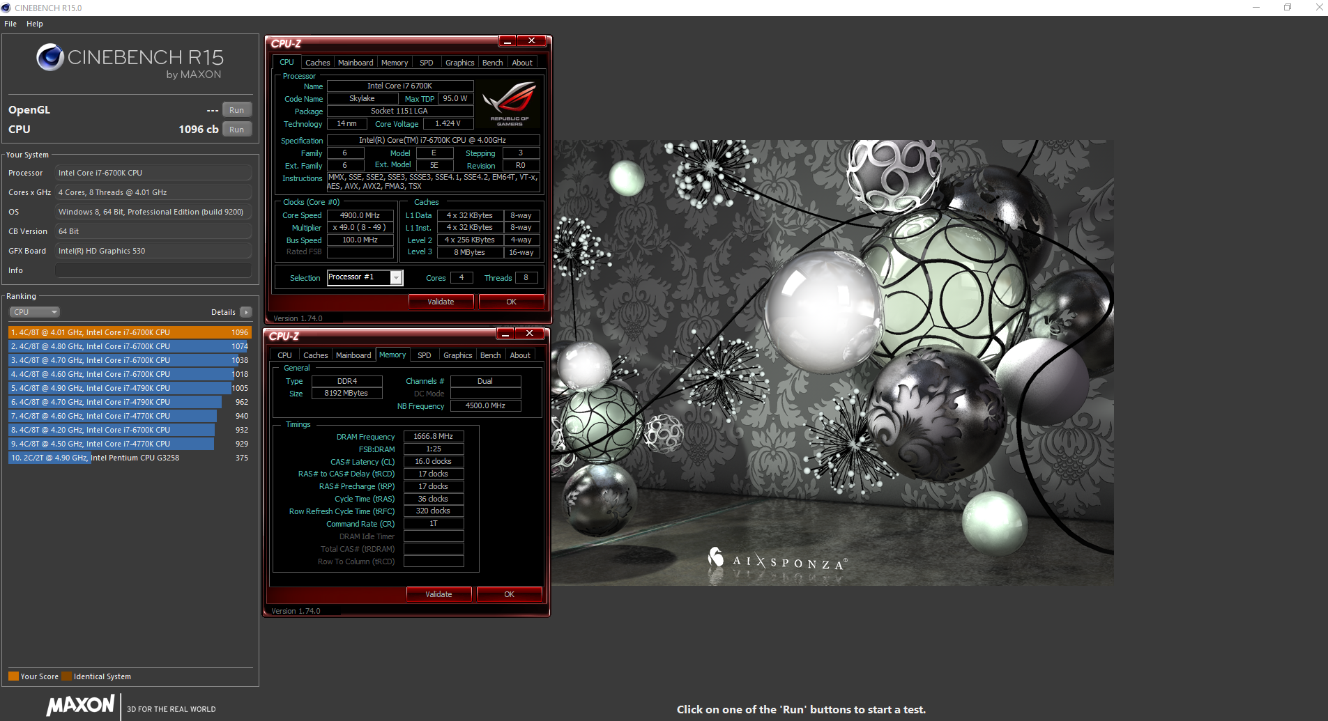Open the Processor #1 selection dropdown
The height and width of the screenshot is (721, 1328).
pos(396,278)
